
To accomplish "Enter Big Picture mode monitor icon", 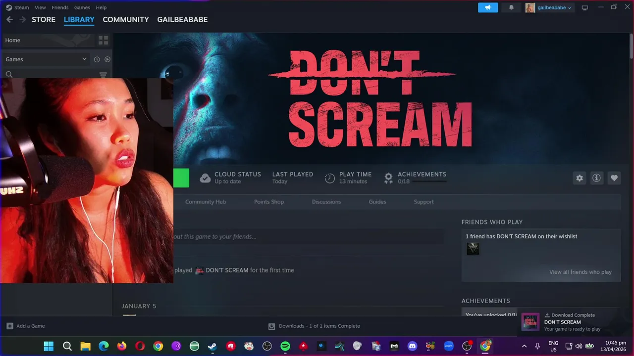I will tap(584, 7).
